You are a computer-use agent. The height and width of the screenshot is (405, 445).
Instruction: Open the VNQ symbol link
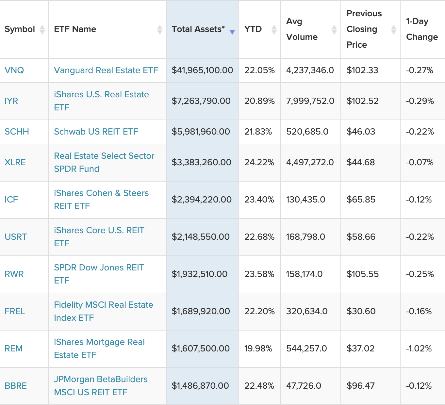pyautogui.click(x=14, y=70)
